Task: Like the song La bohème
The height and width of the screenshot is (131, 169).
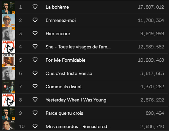Action: click(35, 7)
